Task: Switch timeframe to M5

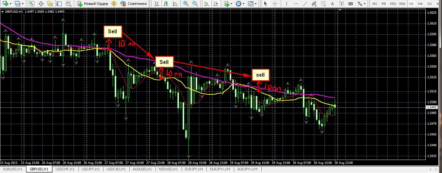Action: (x=384, y=4)
